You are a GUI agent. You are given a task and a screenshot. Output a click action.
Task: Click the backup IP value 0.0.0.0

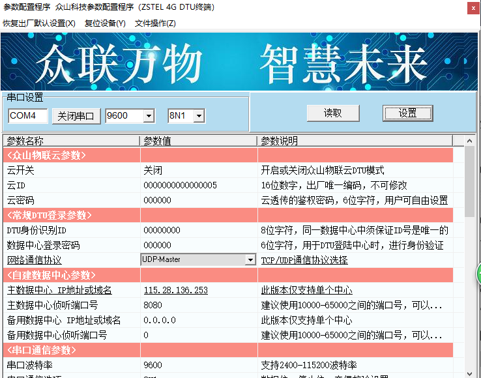click(x=160, y=320)
